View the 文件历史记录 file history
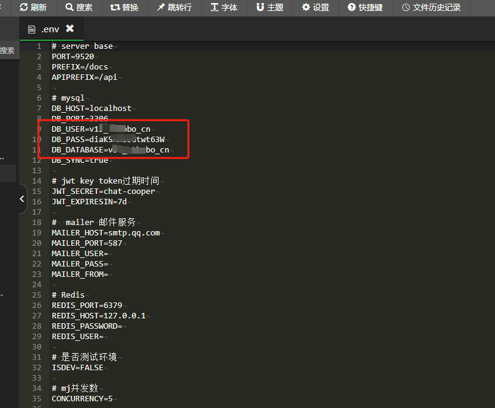The image size is (495, 408). 432,8
